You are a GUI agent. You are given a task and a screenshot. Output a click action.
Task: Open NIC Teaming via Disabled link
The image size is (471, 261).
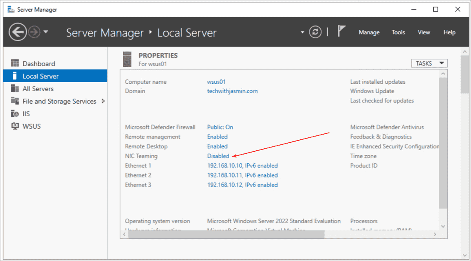(218, 156)
